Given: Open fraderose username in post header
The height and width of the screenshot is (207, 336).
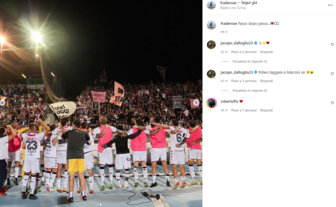Looking at the screenshot, I should tap(228, 3).
